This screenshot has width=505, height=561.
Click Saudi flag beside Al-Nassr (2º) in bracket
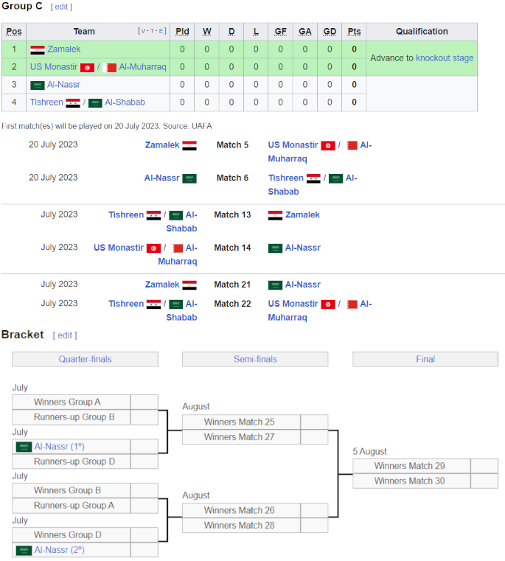point(24,550)
